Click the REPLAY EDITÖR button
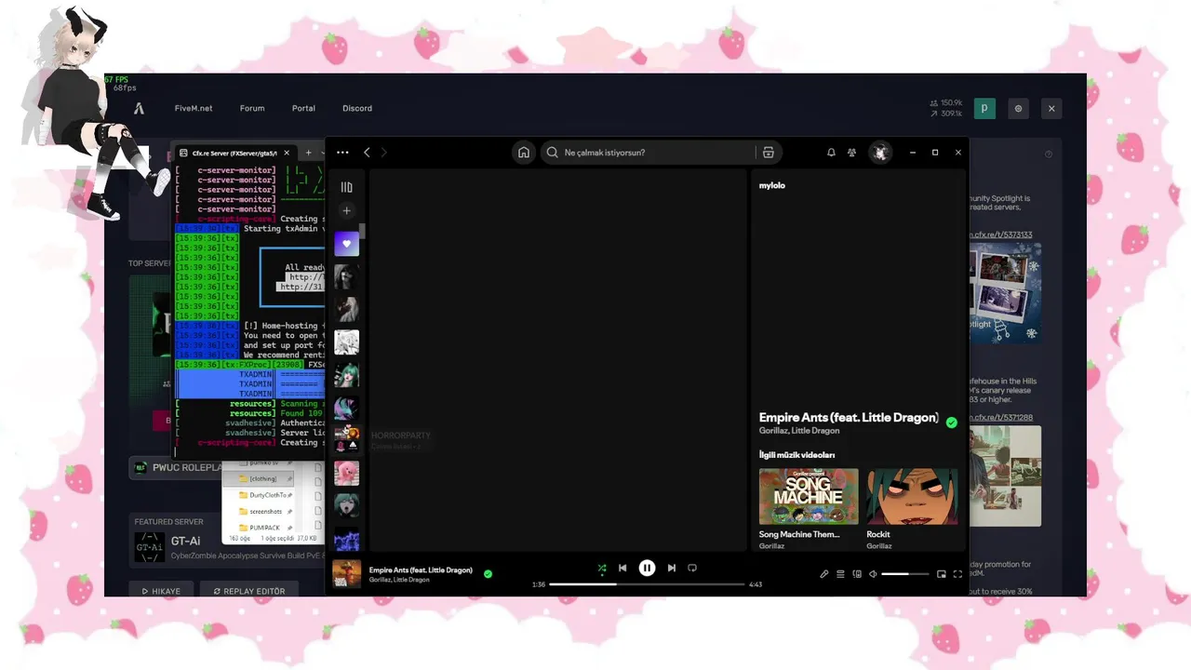Viewport: 1191px width, 670px height. [249, 590]
